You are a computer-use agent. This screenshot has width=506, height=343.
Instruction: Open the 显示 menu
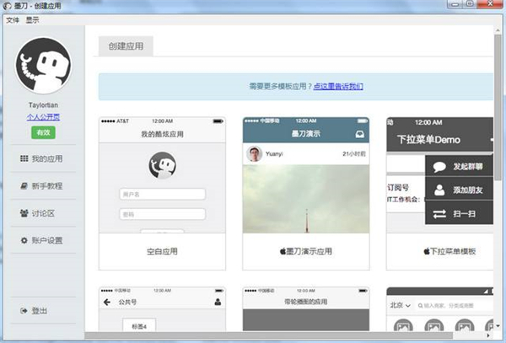click(x=32, y=19)
